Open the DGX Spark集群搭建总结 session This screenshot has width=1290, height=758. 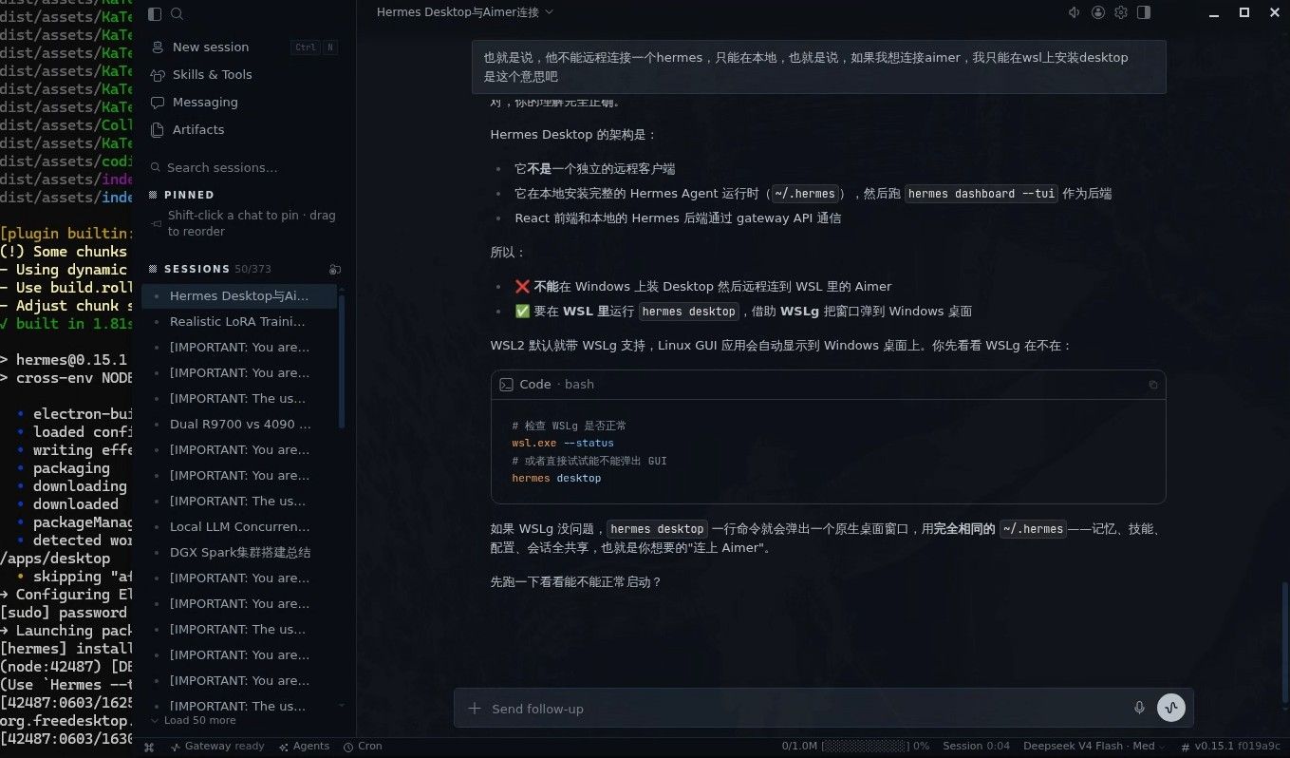[x=239, y=552]
